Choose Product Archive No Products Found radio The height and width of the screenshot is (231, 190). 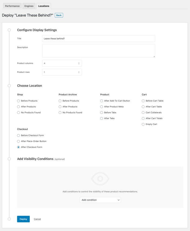[60, 113]
